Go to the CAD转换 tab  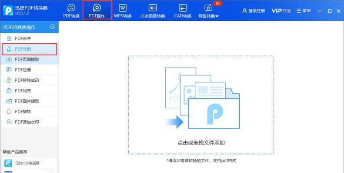(x=183, y=10)
